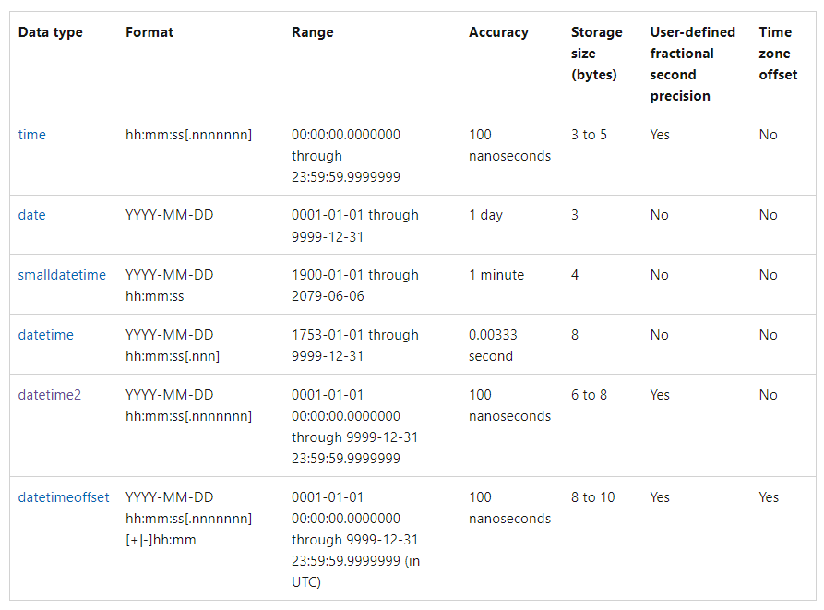This screenshot has width=824, height=610.
Task: Open the datetime2 link
Action: [x=50, y=395]
